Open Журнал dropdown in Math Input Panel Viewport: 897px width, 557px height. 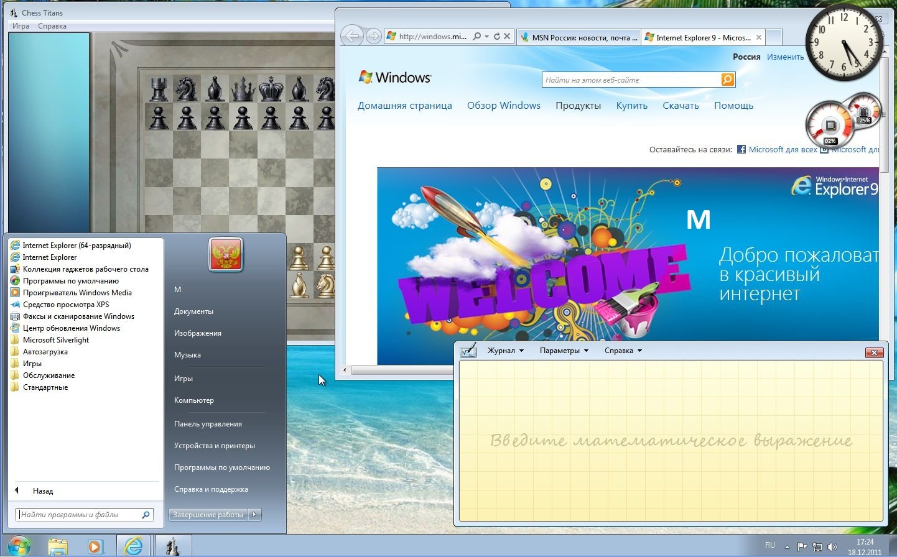coord(505,351)
